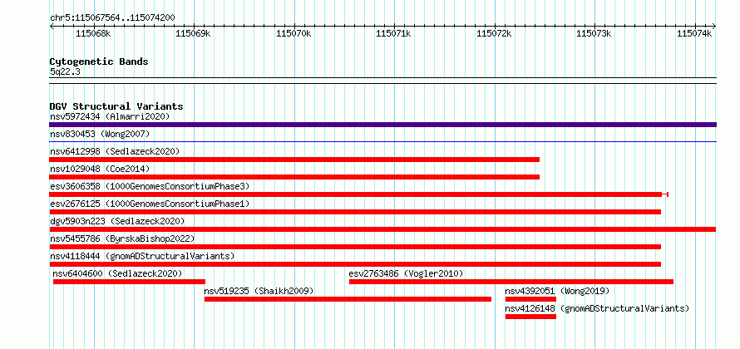This screenshot has height=349, width=740.
Task: Click the ruler's right arrowhead
Action: click(x=714, y=27)
